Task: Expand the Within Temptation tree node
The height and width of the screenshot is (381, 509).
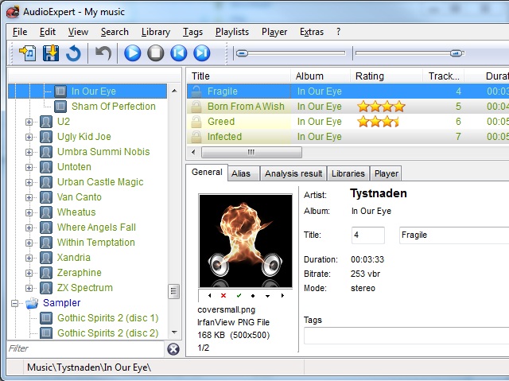Action: (29, 243)
